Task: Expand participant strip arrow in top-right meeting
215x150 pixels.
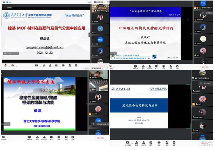Action: tap(191, 33)
